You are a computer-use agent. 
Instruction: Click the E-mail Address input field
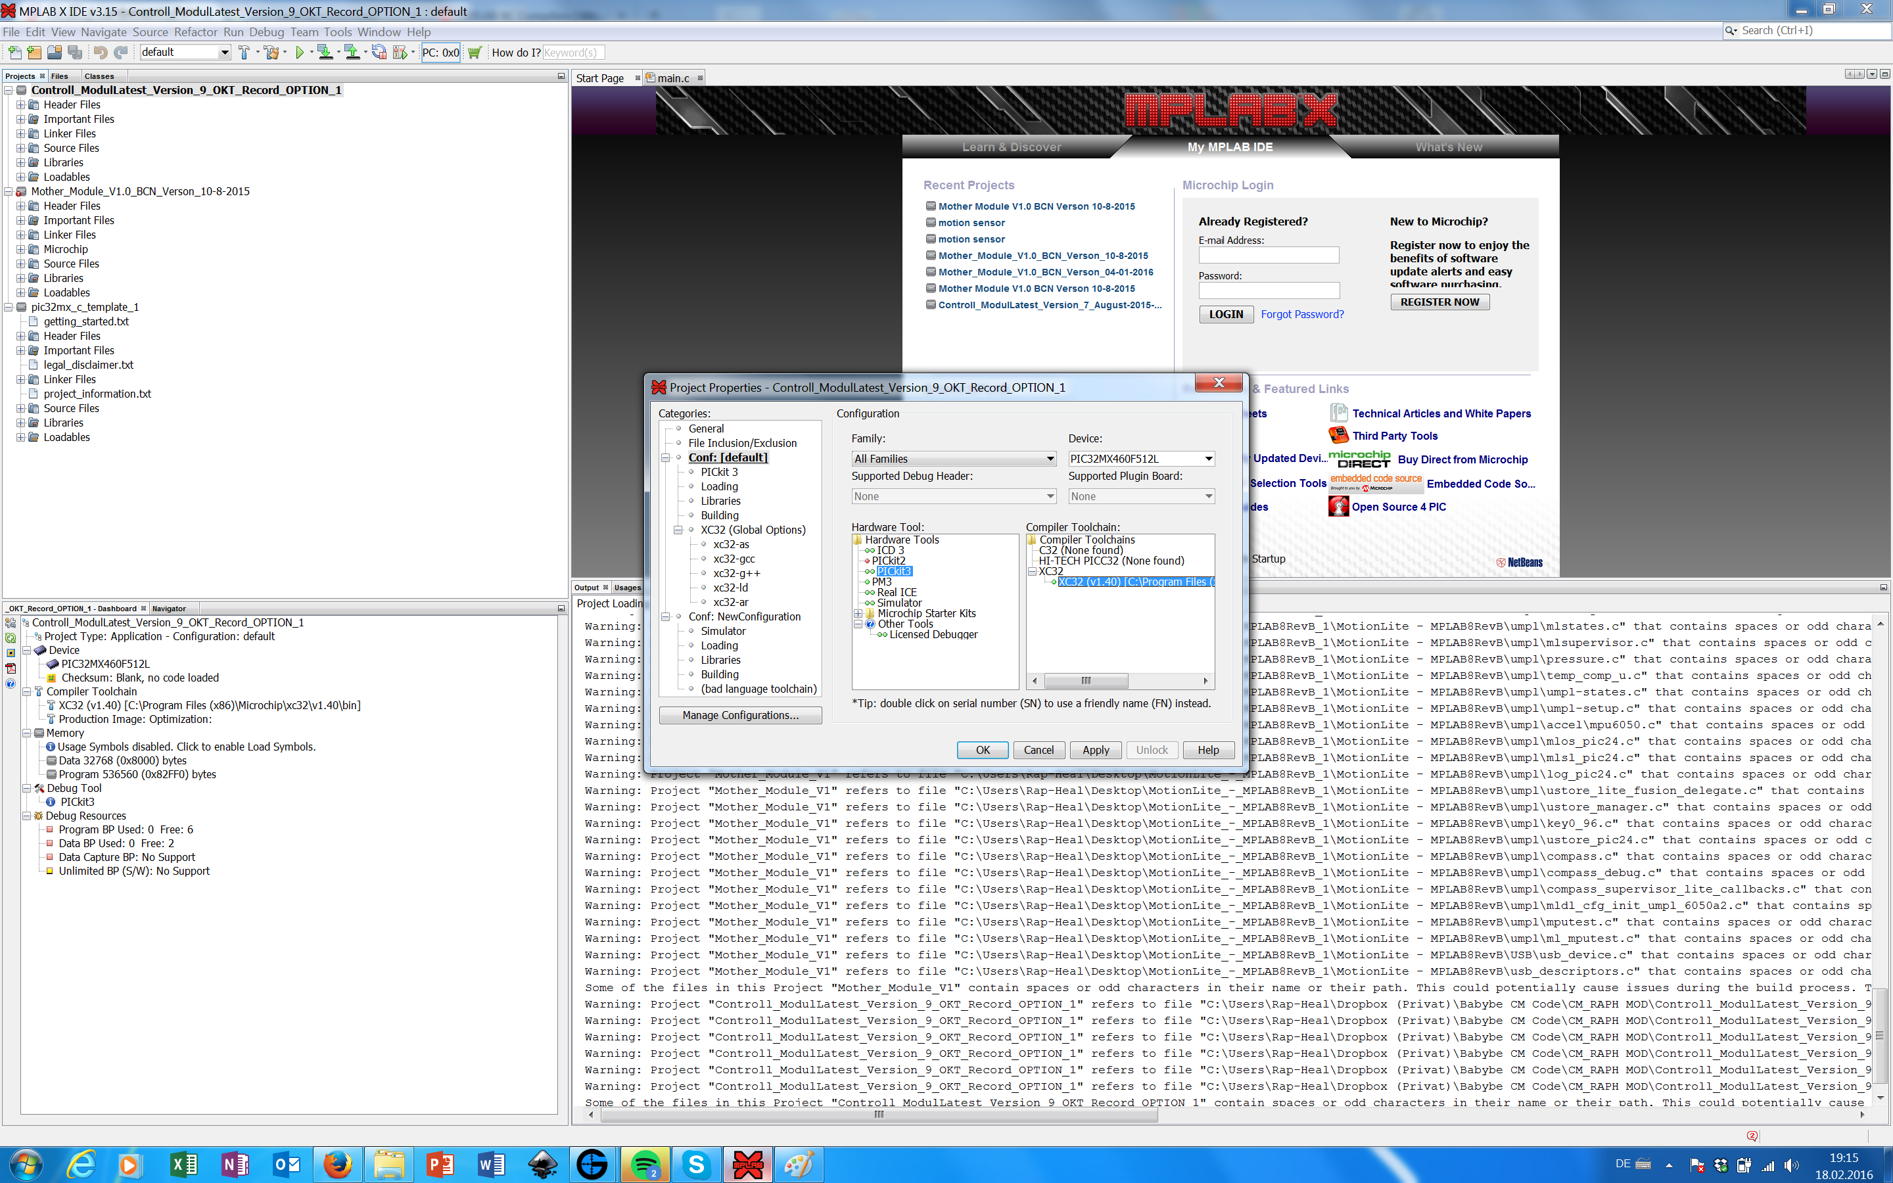[x=1268, y=255]
